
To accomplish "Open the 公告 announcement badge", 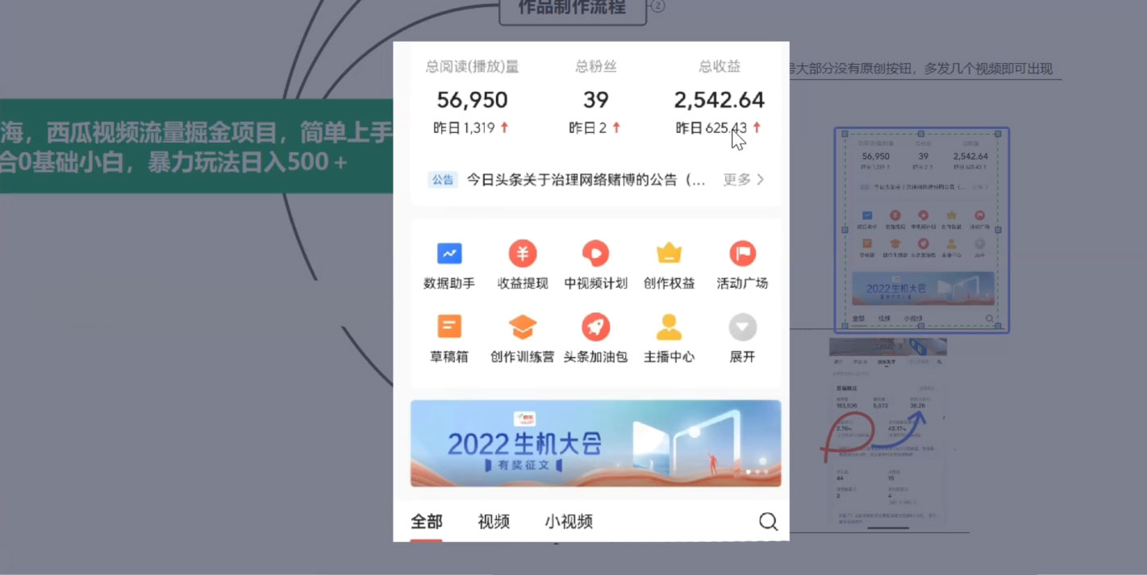I will [443, 179].
